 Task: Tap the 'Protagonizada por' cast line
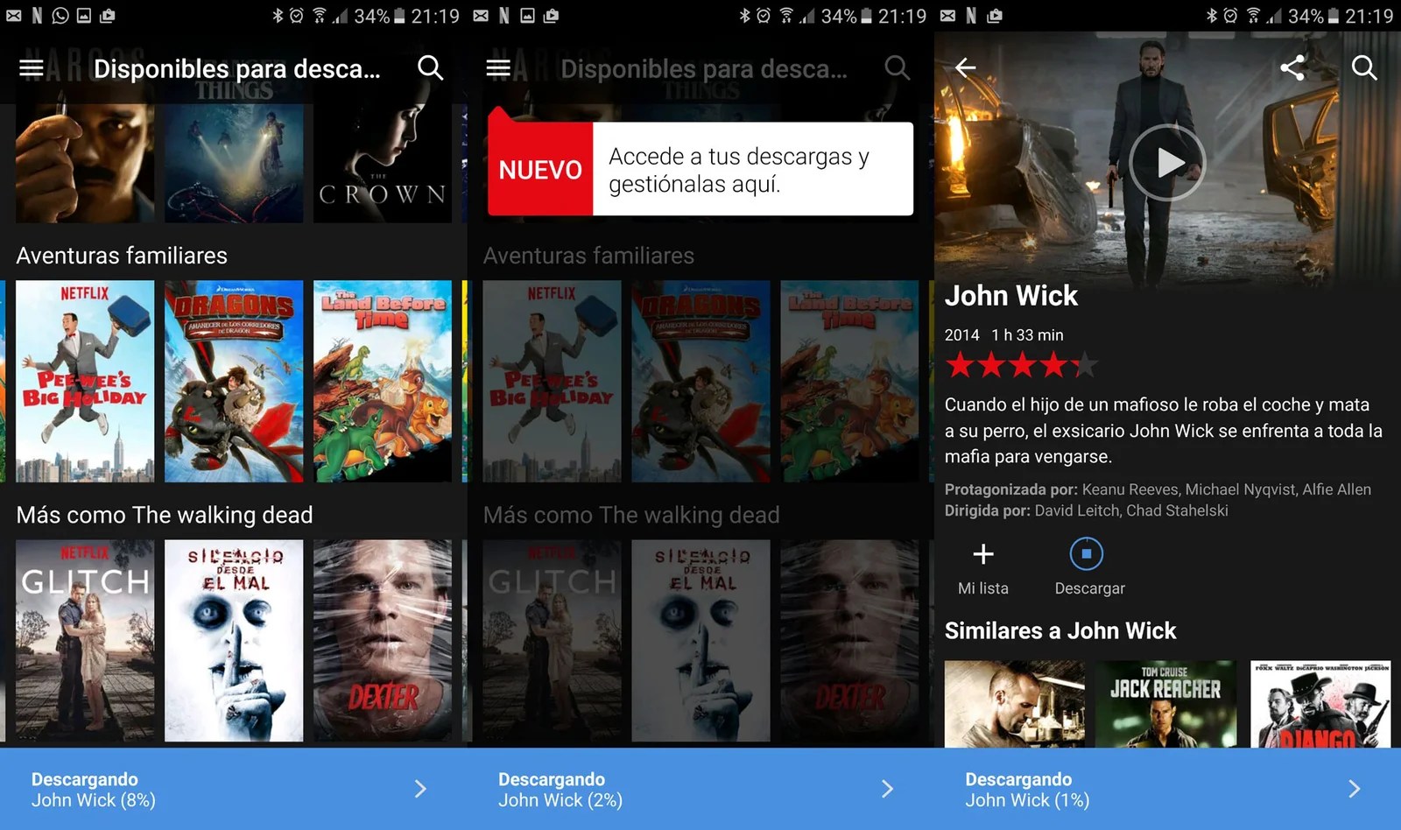click(1158, 489)
